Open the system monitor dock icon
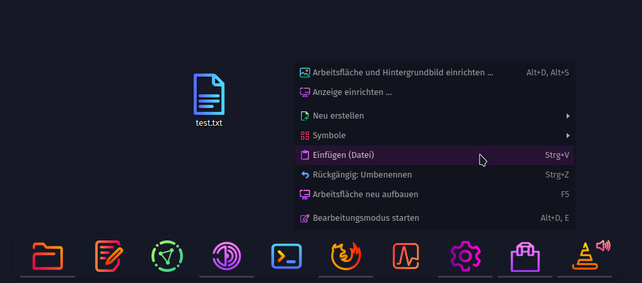Image resolution: width=642 pixels, height=283 pixels. 406,256
